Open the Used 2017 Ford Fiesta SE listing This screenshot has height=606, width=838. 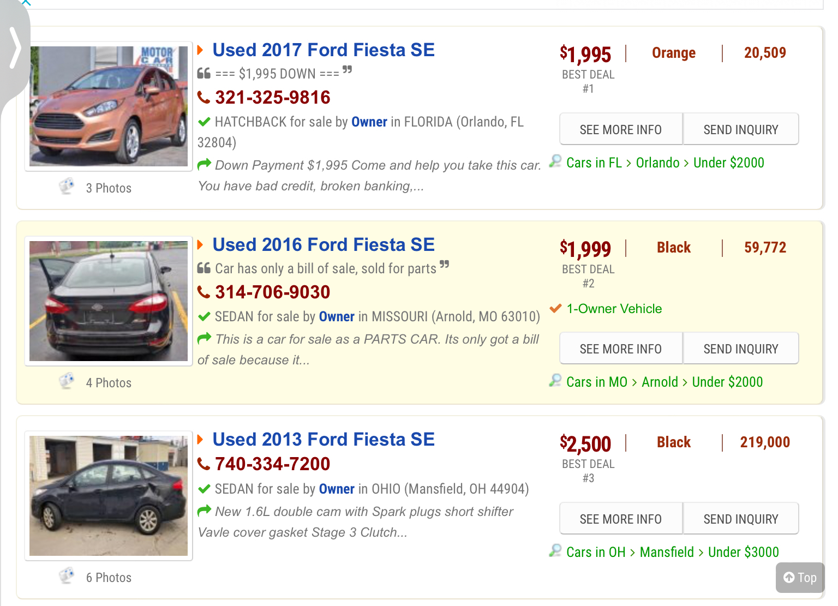324,50
